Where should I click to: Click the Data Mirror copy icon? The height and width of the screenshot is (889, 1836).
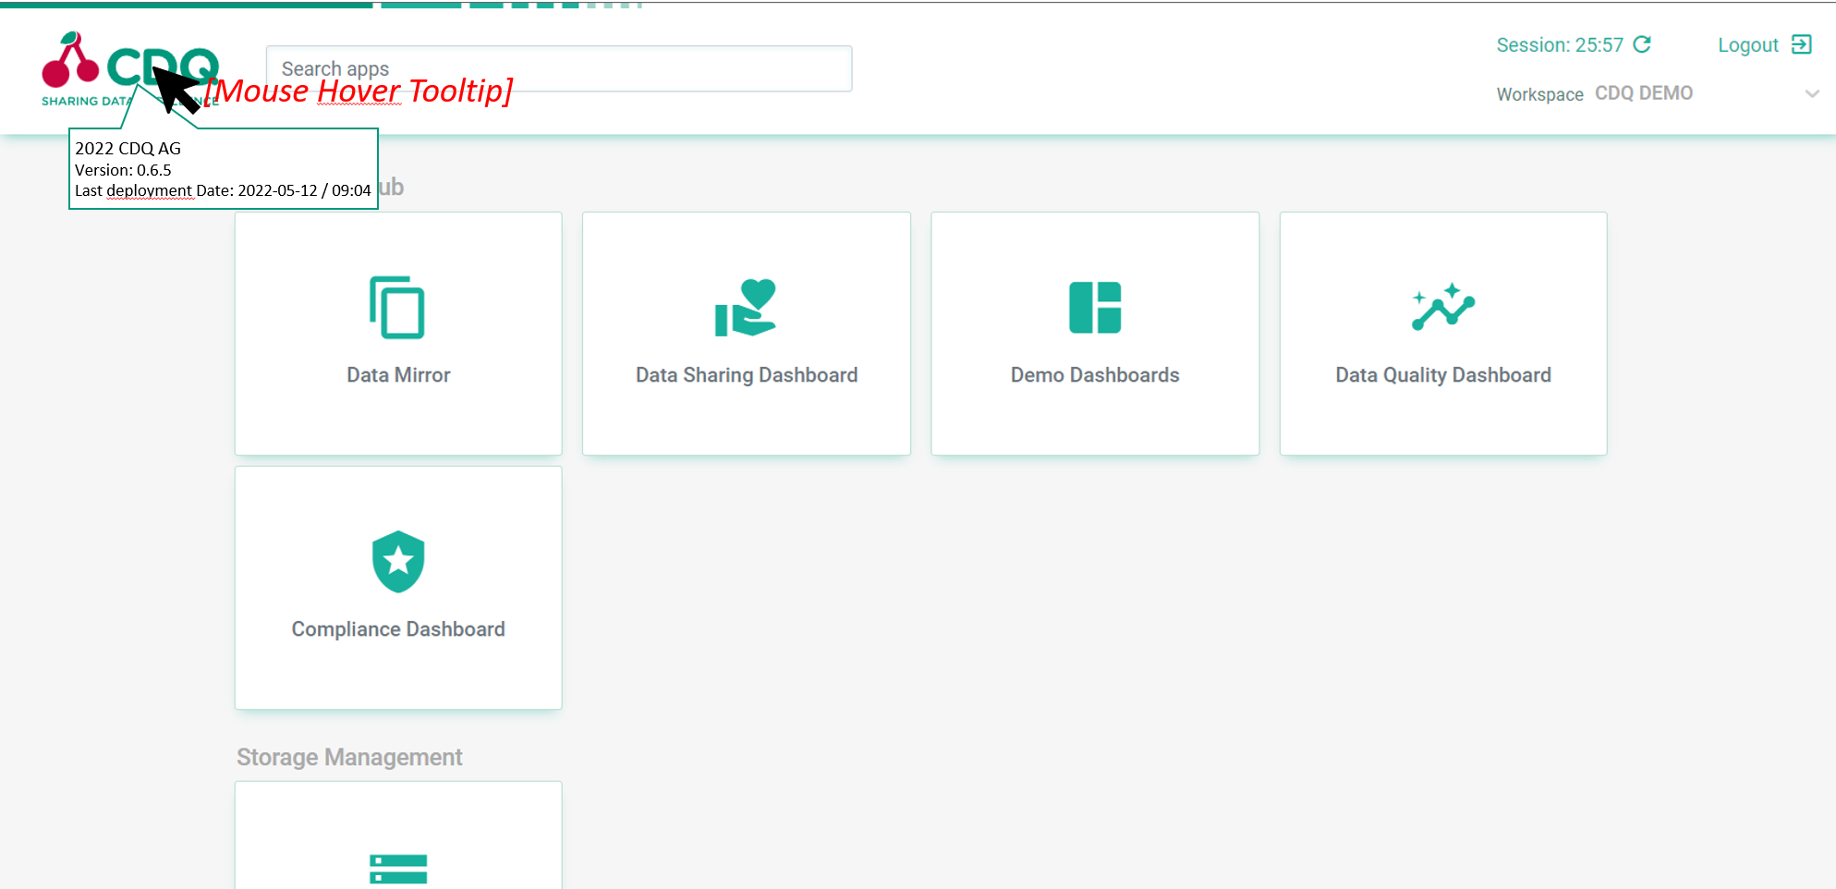tap(397, 308)
